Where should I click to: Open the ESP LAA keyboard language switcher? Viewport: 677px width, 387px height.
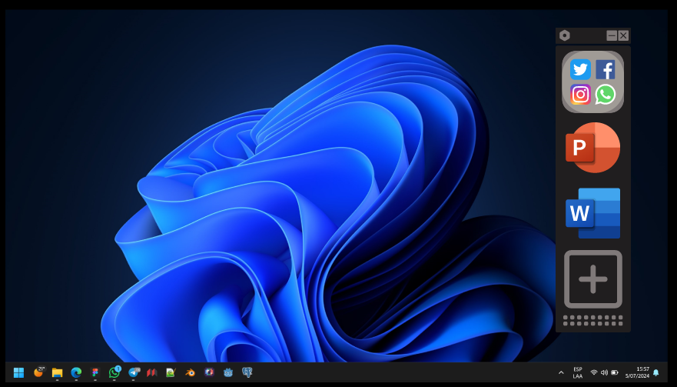click(578, 372)
